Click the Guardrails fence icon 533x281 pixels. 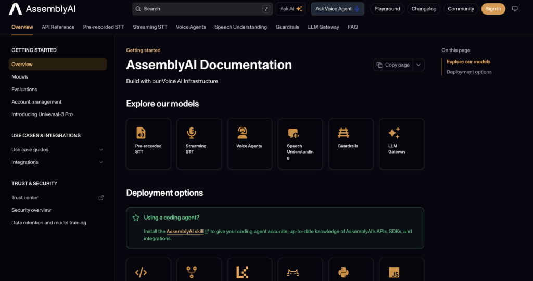(344, 133)
